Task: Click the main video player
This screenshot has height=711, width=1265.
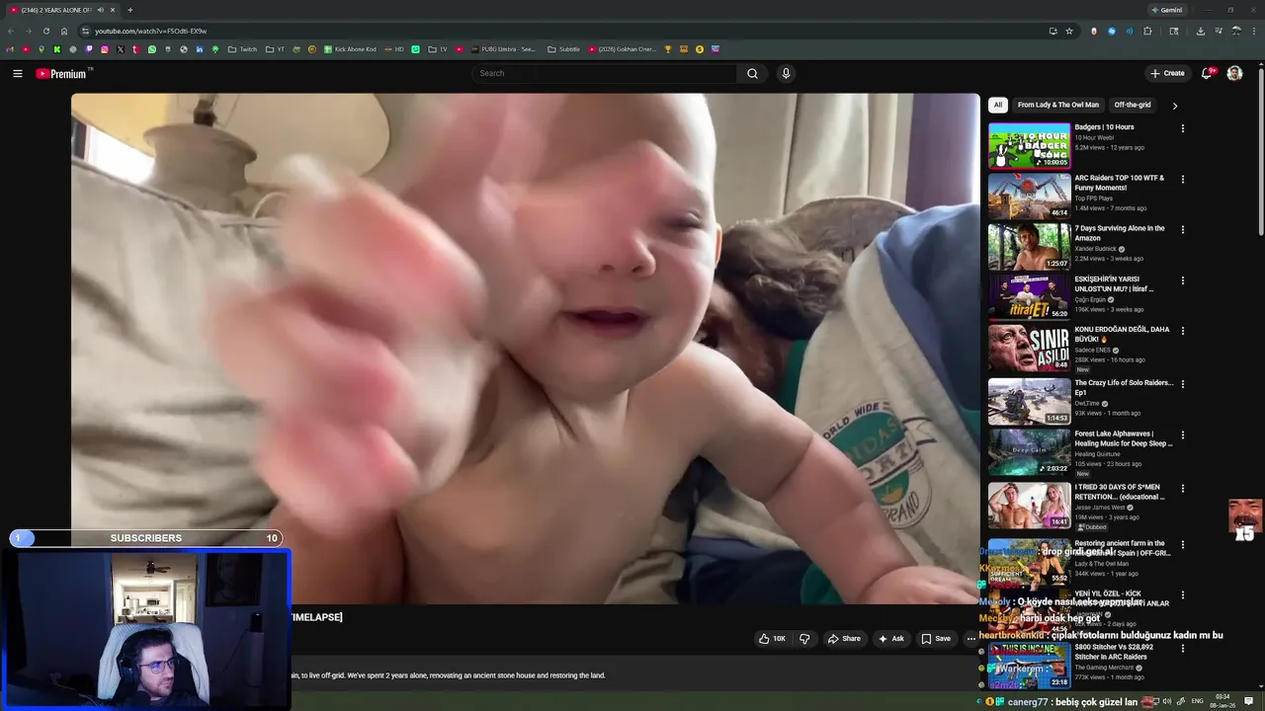Action: (525, 348)
